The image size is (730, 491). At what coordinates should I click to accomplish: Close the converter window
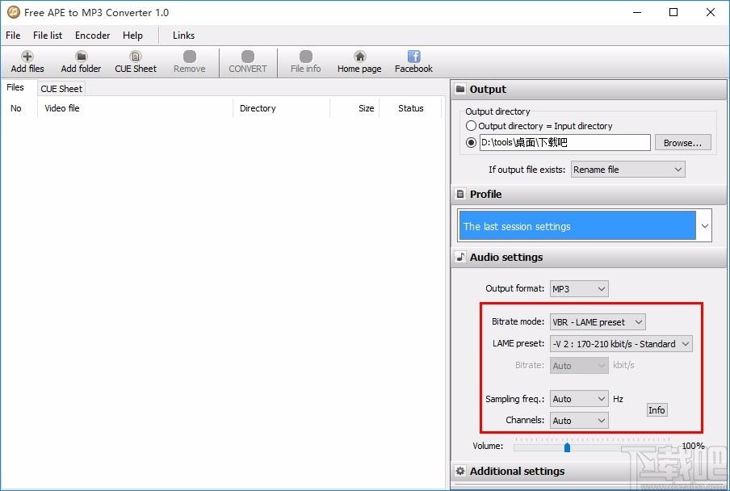click(x=711, y=13)
